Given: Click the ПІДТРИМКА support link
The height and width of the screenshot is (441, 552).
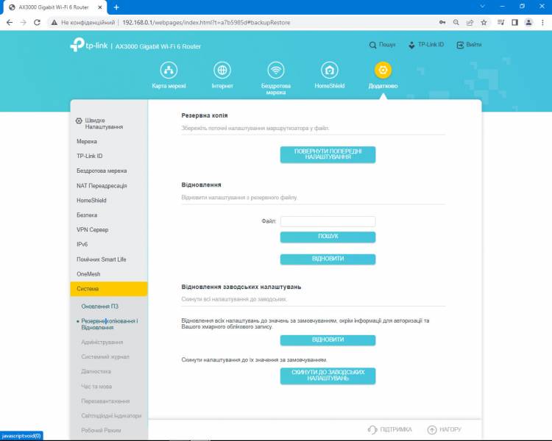Looking at the screenshot, I should 389,429.
